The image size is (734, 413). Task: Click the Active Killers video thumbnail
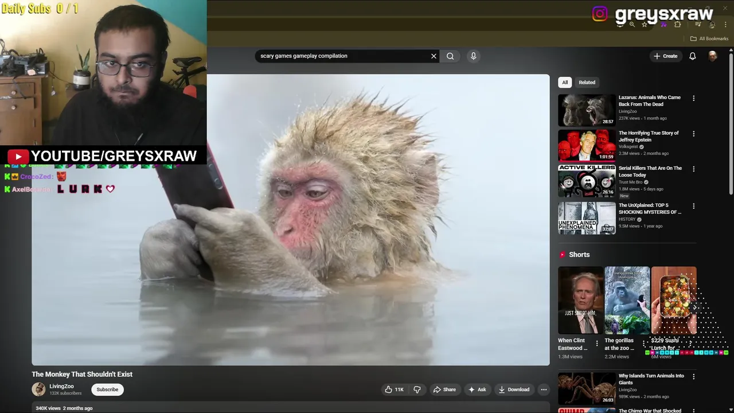tap(587, 181)
